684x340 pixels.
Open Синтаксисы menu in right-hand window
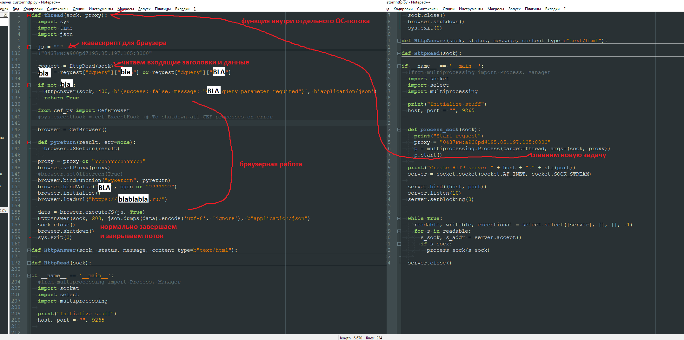[x=428, y=9]
